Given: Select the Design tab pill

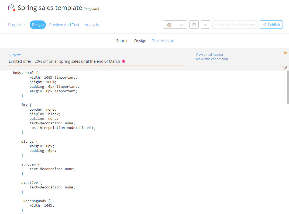Looking at the screenshot, I should click(38, 25).
